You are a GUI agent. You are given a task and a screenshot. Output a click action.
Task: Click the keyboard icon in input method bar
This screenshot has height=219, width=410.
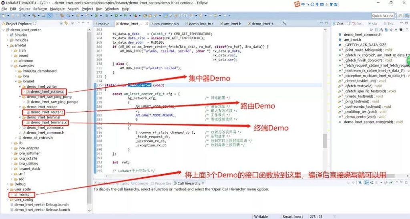(x=322, y=4)
